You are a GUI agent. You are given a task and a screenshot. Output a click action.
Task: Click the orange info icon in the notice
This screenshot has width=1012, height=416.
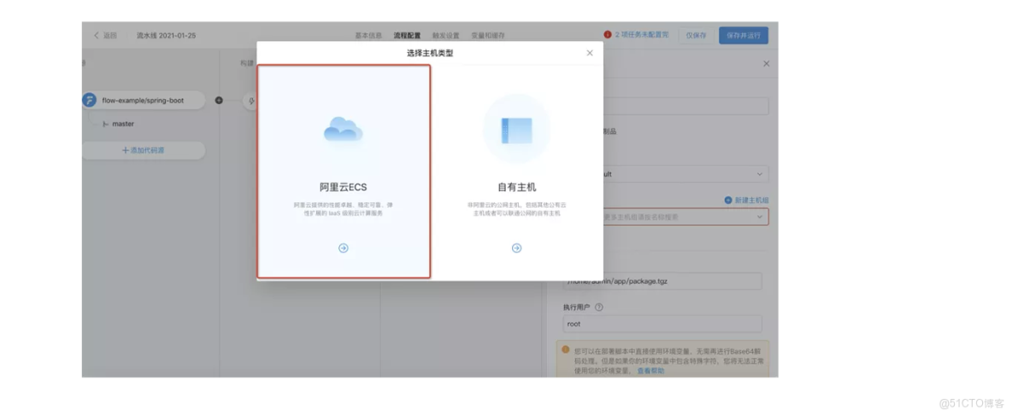[x=565, y=350]
